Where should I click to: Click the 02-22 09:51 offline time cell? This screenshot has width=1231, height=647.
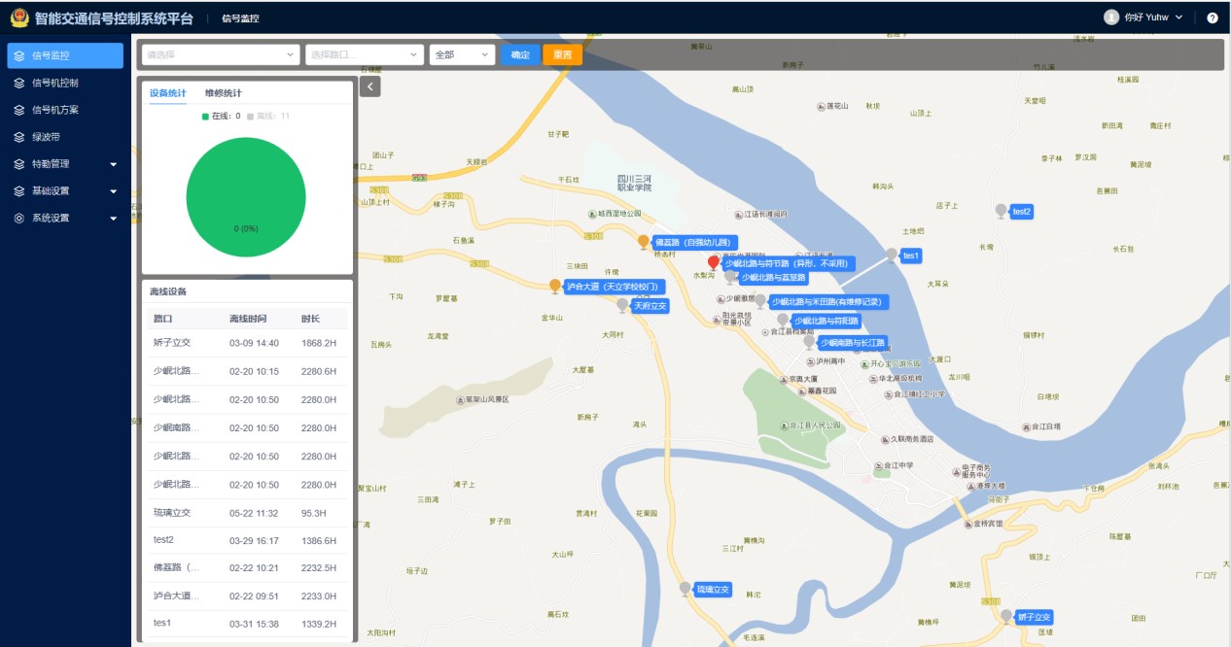254,596
